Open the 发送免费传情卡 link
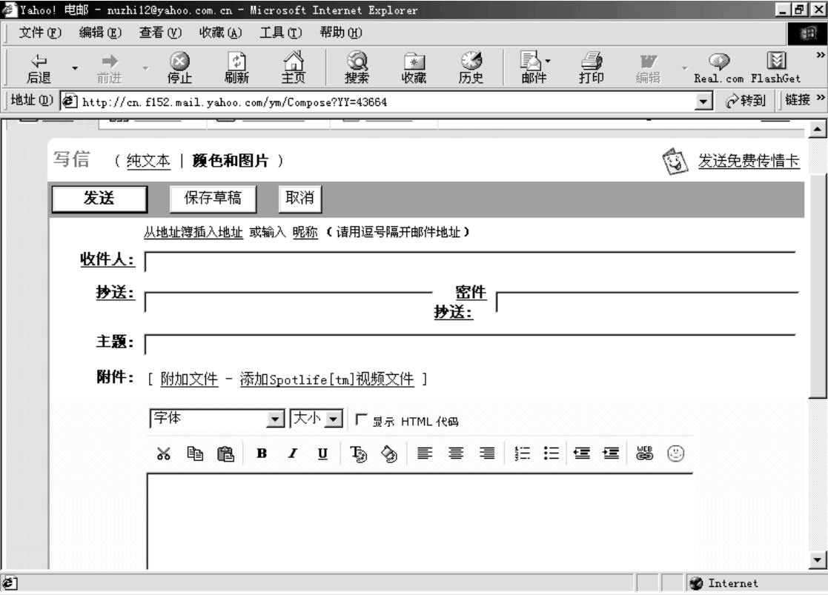The width and height of the screenshot is (828, 595). pyautogui.click(x=749, y=161)
